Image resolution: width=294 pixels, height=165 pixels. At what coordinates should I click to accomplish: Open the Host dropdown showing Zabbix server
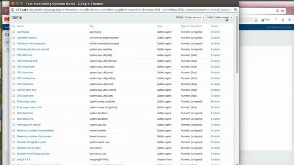pos(223,17)
